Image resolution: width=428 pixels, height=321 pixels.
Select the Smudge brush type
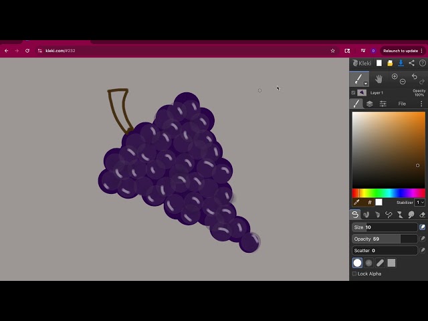(411, 215)
